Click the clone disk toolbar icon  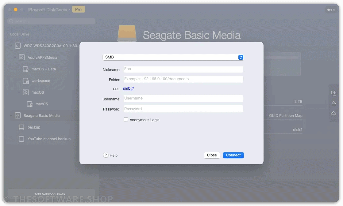pos(333,93)
